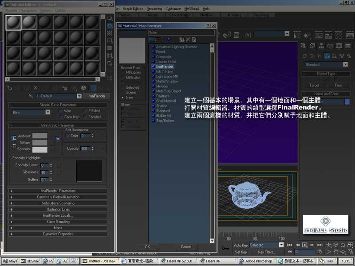This screenshot has width=355, height=266.
Task: Open the Create command panel tab
Action: 304,46
